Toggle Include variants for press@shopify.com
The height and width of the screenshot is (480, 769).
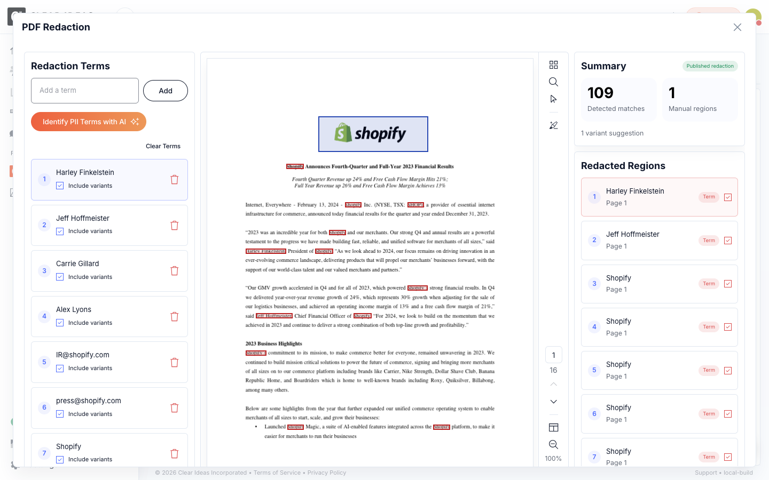pyautogui.click(x=60, y=414)
